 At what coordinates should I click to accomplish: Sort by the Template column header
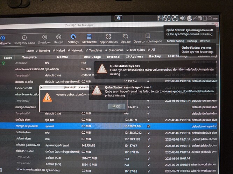coord(29,57)
